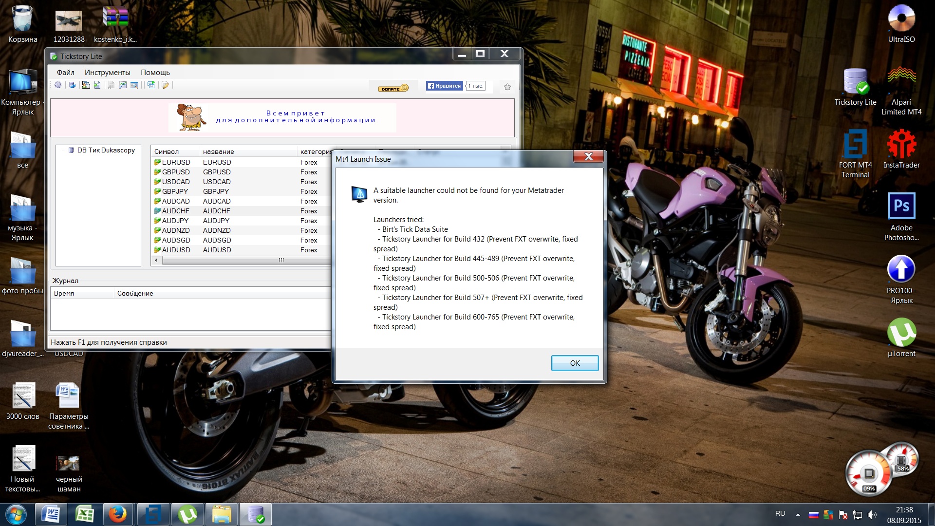Select the AUDCAD symbol row
Viewport: 935px width, 526px height.
[x=241, y=201]
